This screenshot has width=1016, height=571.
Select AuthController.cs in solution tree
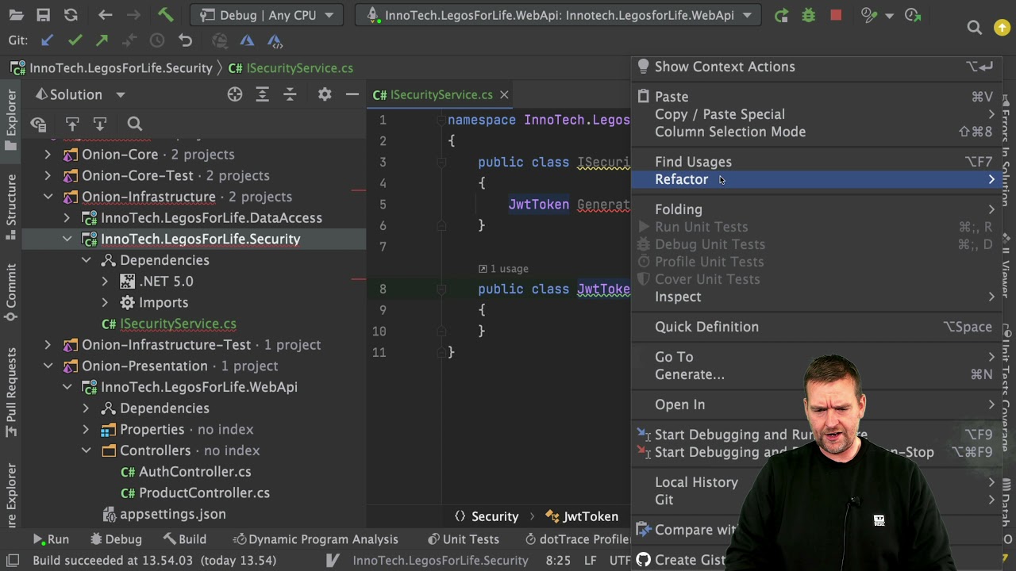pyautogui.click(x=194, y=472)
